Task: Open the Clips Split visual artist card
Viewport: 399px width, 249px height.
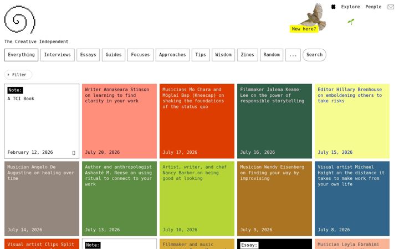Action: click(42, 244)
